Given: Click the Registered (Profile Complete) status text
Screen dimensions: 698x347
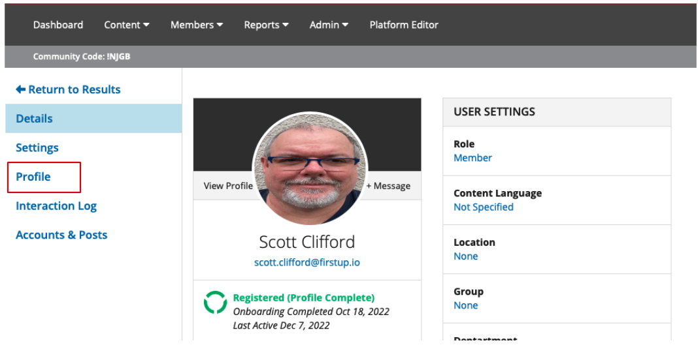Looking at the screenshot, I should coord(304,297).
